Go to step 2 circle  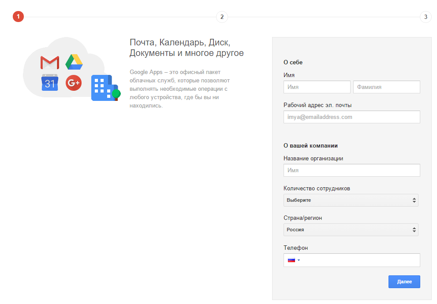222,17
